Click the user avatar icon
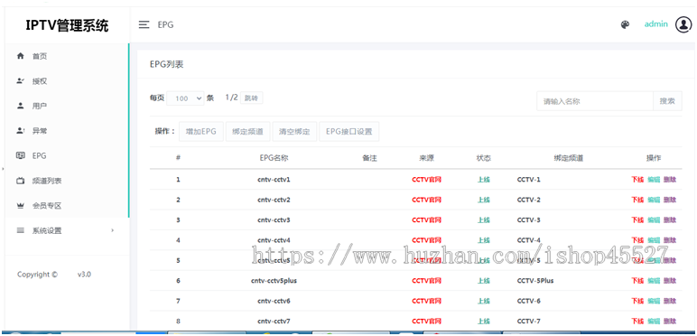This screenshot has width=697, height=336. [x=683, y=25]
